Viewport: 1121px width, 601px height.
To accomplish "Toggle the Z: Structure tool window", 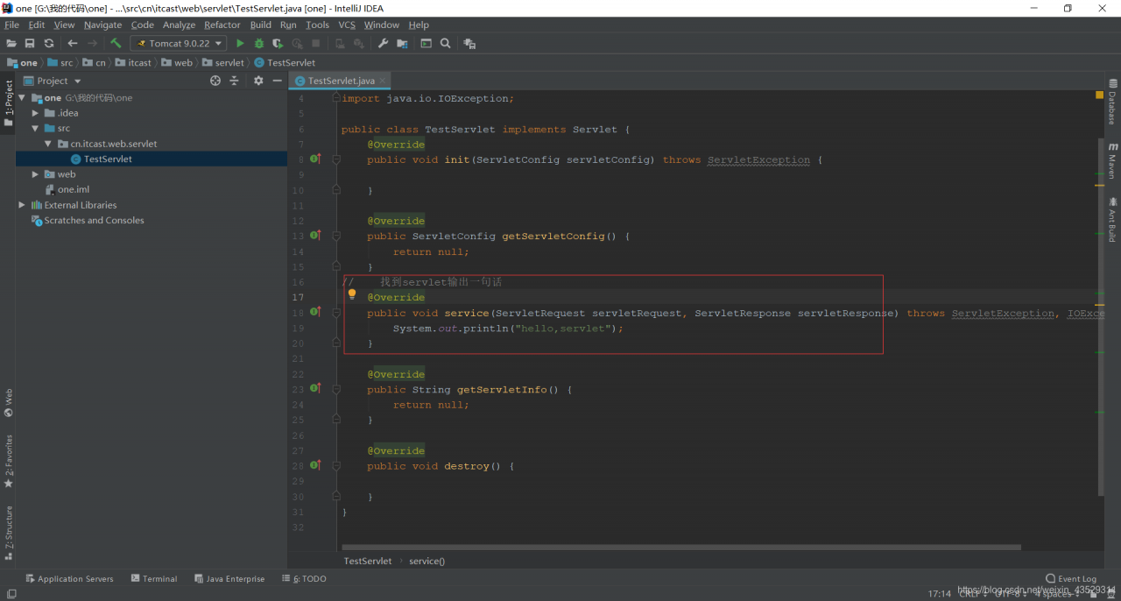I will coord(9,532).
